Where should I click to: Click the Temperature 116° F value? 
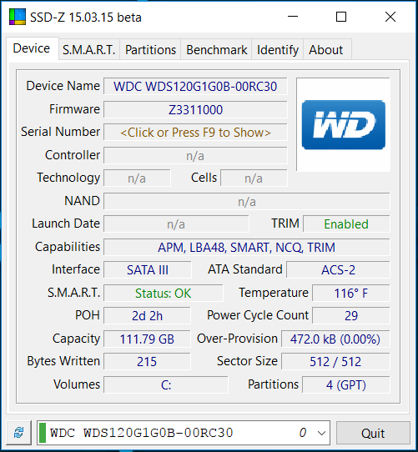(x=350, y=294)
